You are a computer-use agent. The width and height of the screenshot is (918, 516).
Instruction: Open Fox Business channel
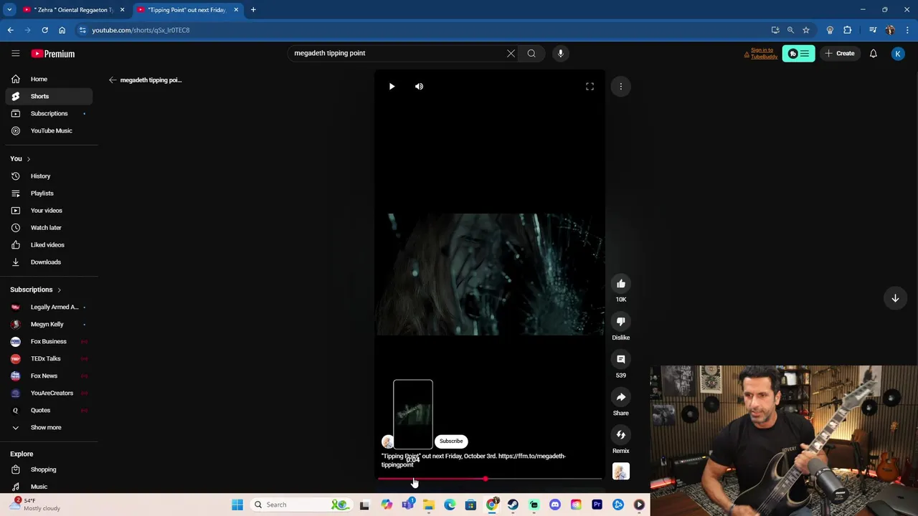(x=49, y=341)
